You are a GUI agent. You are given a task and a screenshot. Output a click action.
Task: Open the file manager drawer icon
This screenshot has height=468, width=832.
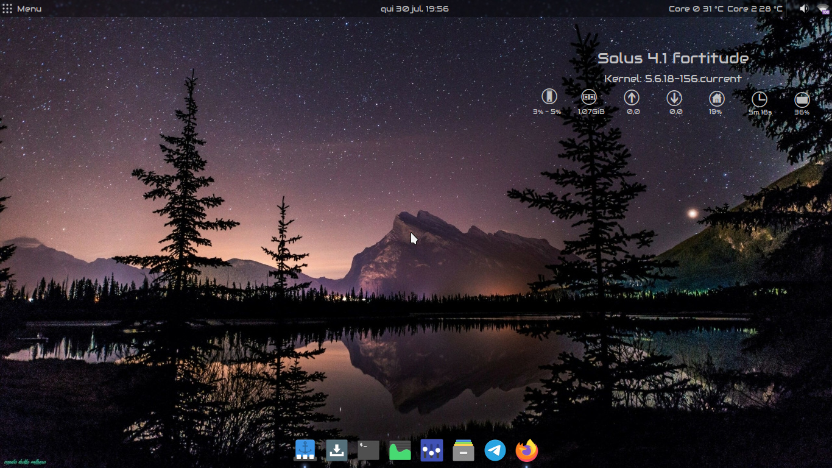tap(464, 450)
